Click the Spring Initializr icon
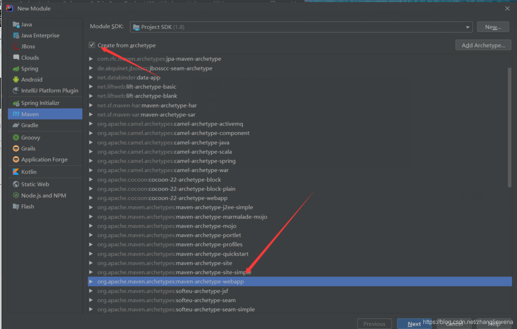Image resolution: width=517 pixels, height=329 pixels. [x=16, y=103]
